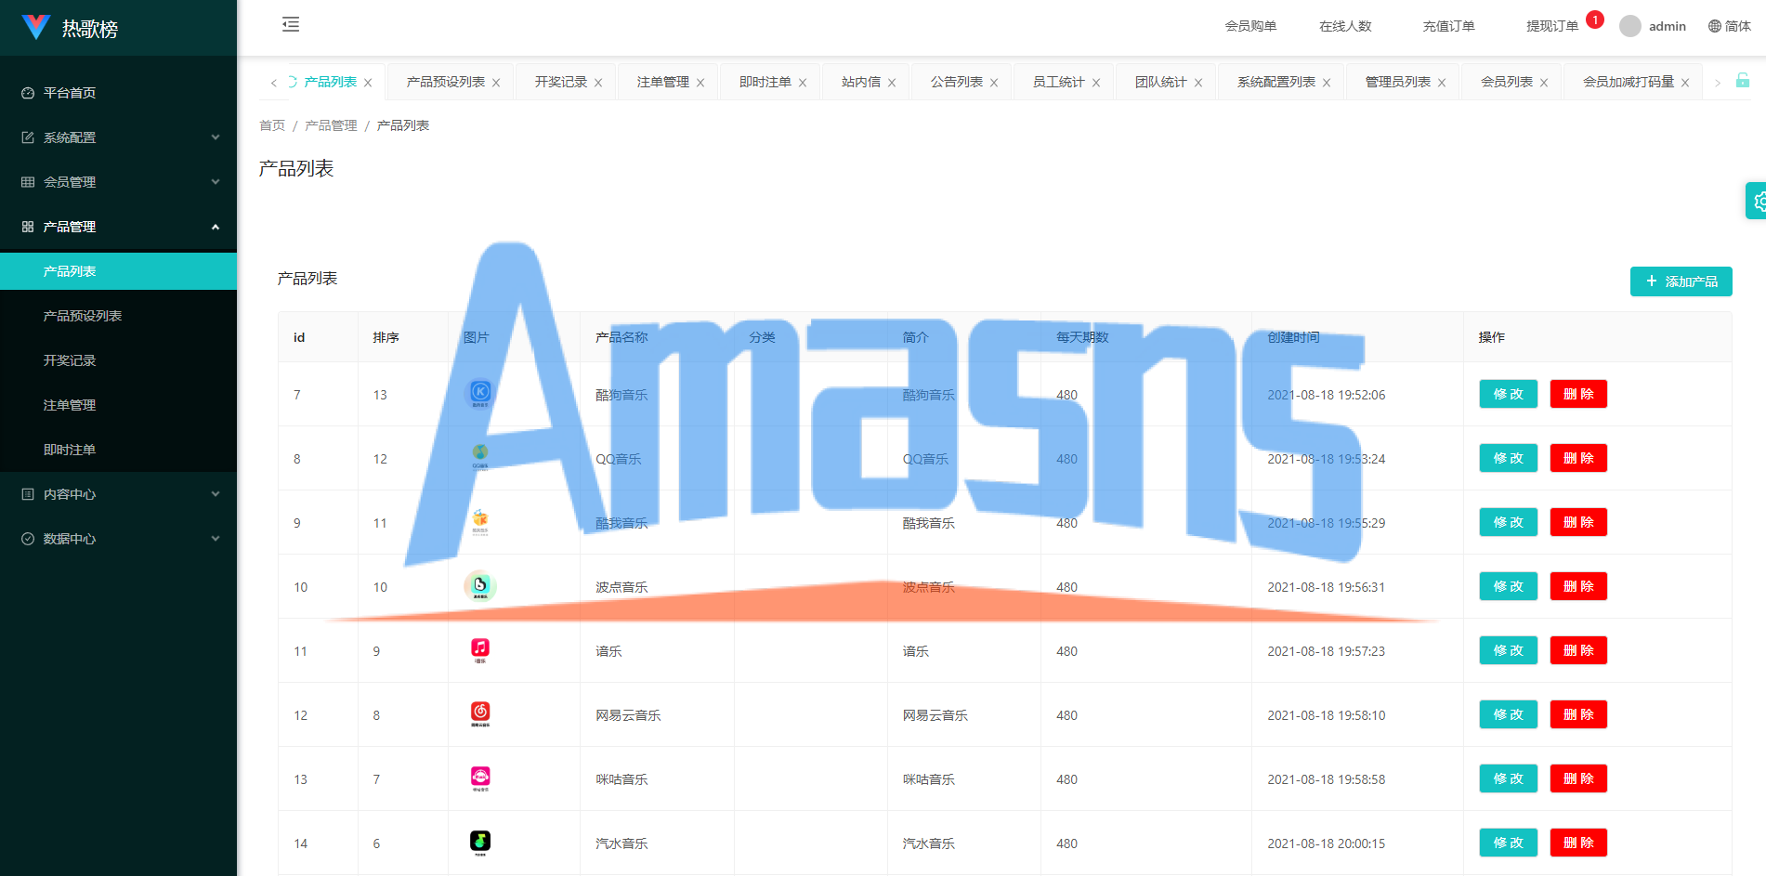The height and width of the screenshot is (876, 1766).
Task: Switch to the 系统配置列表 tab
Action: pos(1275,82)
